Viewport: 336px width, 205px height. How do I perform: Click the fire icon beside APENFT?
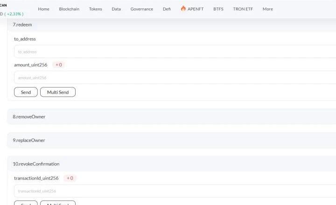coord(183,9)
